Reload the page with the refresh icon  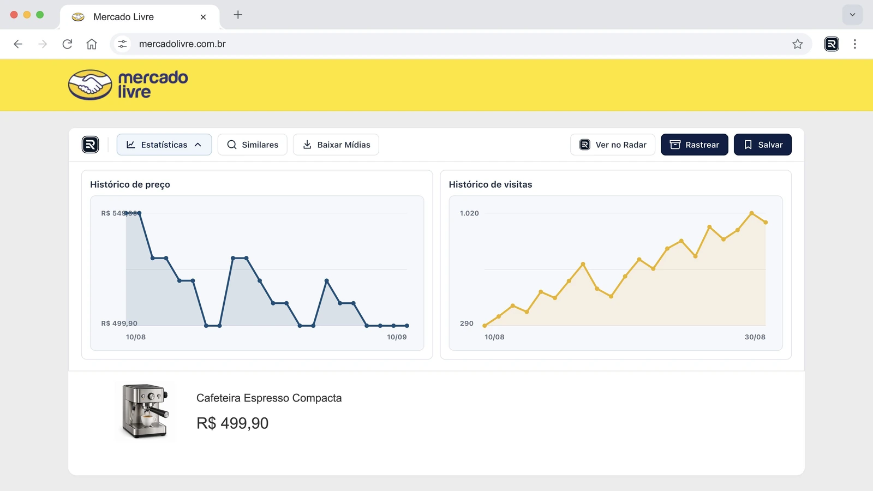tap(67, 44)
